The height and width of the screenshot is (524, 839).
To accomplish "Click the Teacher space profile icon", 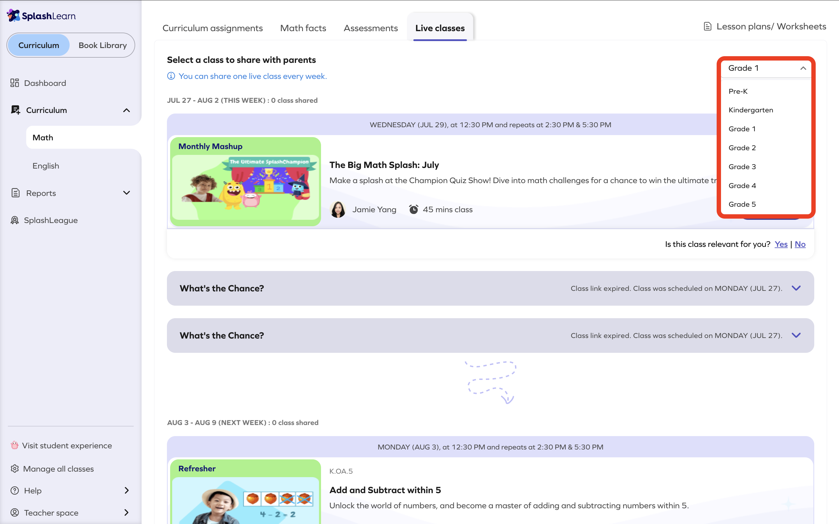I will click(15, 512).
